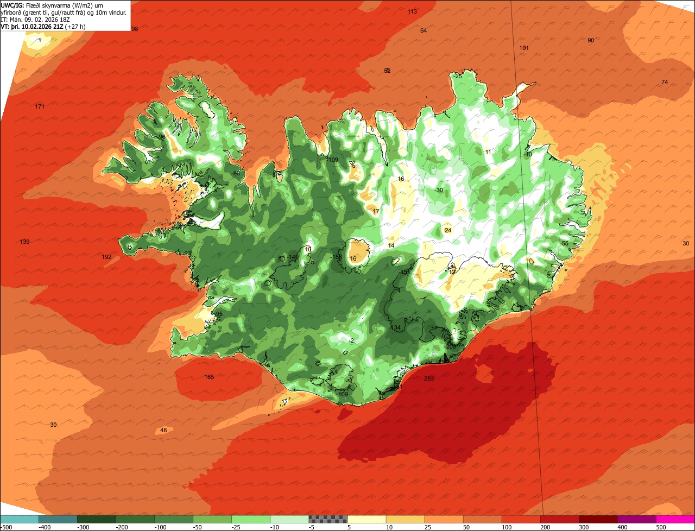Pick the -200 to -100 green legend swatch
This screenshot has height=531, width=695.
coord(135,519)
